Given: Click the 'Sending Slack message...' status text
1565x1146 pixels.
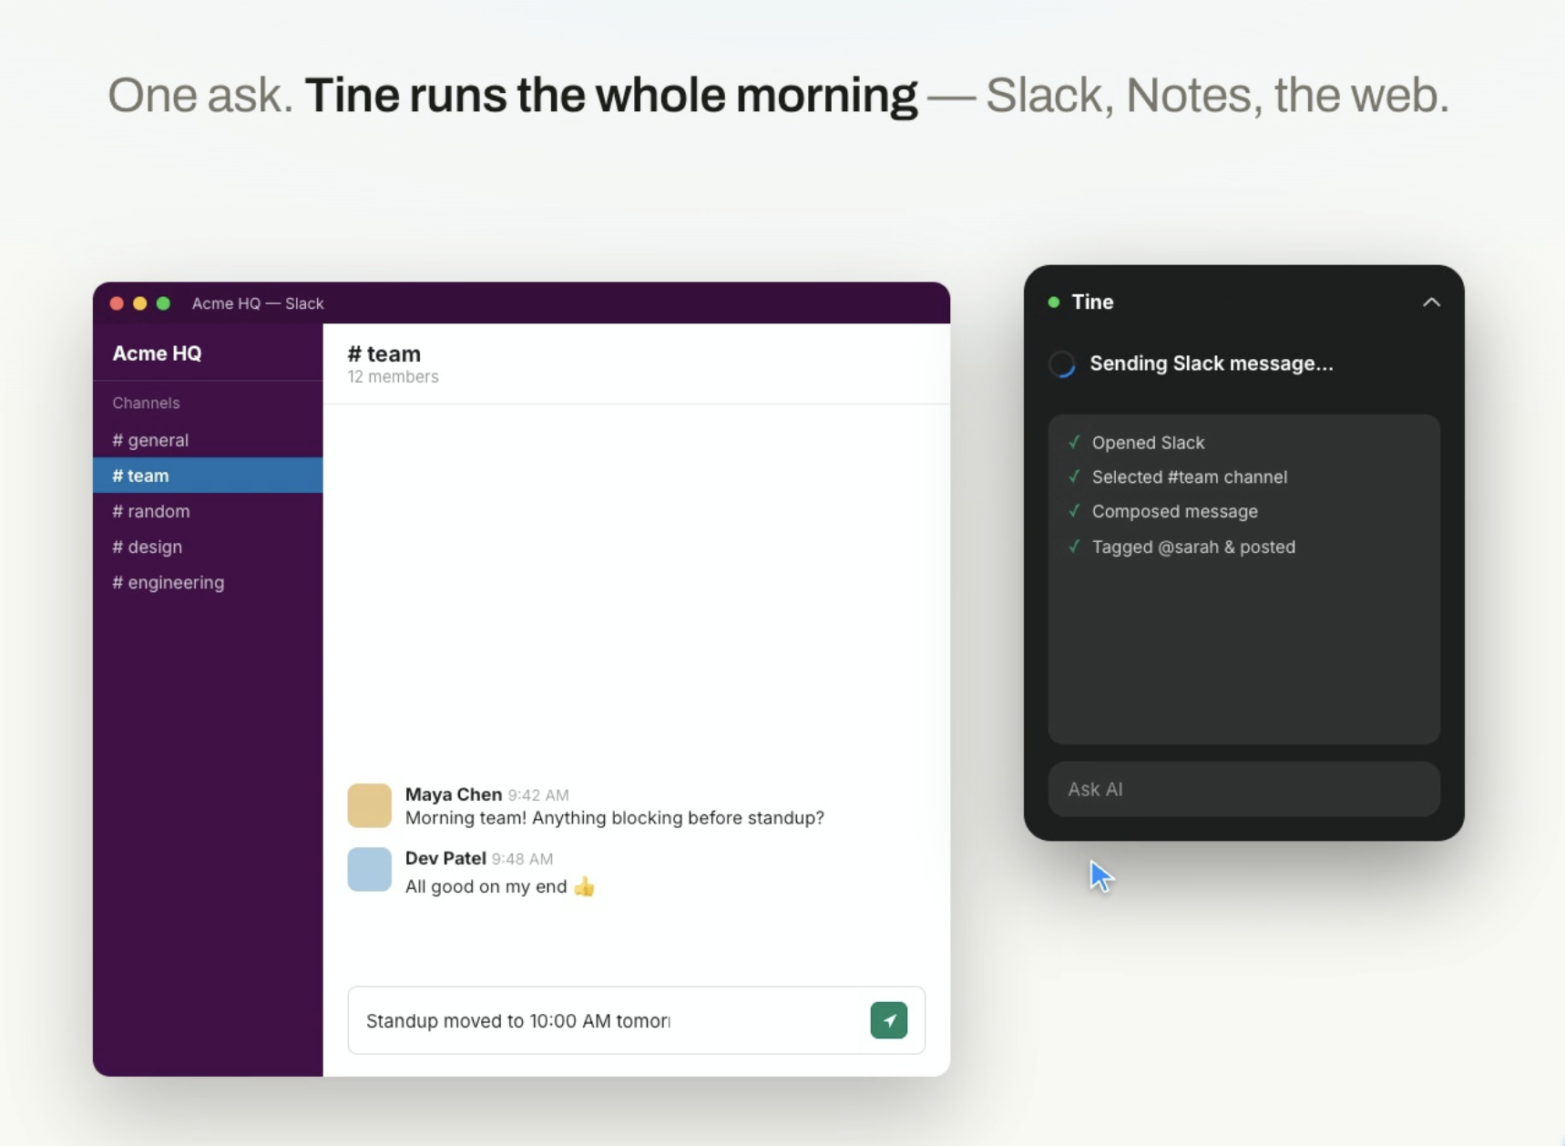Looking at the screenshot, I should (1211, 363).
